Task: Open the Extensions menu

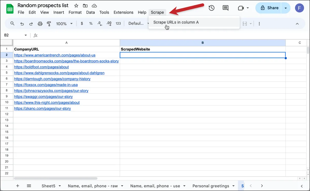Action: pos(123,12)
